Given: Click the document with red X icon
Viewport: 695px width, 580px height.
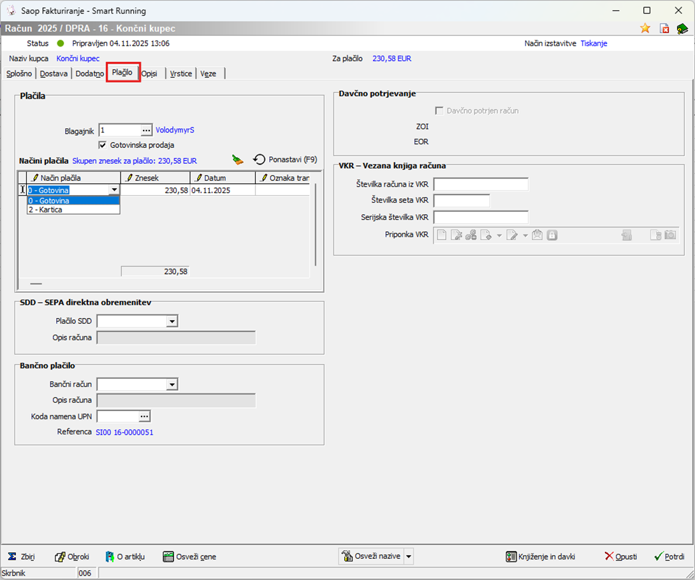Looking at the screenshot, I should pyautogui.click(x=664, y=29).
